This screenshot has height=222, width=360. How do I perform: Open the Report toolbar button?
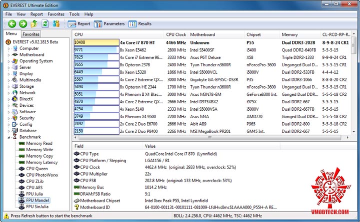tap(79, 24)
